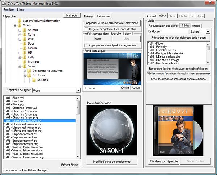This screenshot has width=217, height=175.
Task: Click the Series folder icon
Action: point(24,66)
